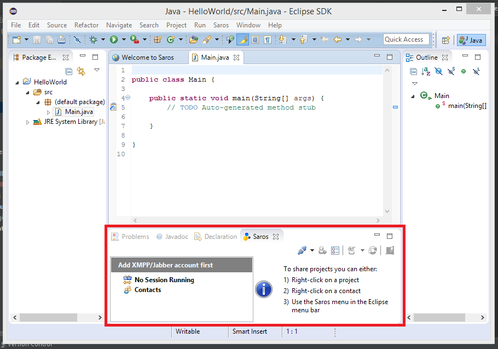Click the Previous Annotation up-arrow icon
The height and width of the screenshot is (349, 498).
303,39
